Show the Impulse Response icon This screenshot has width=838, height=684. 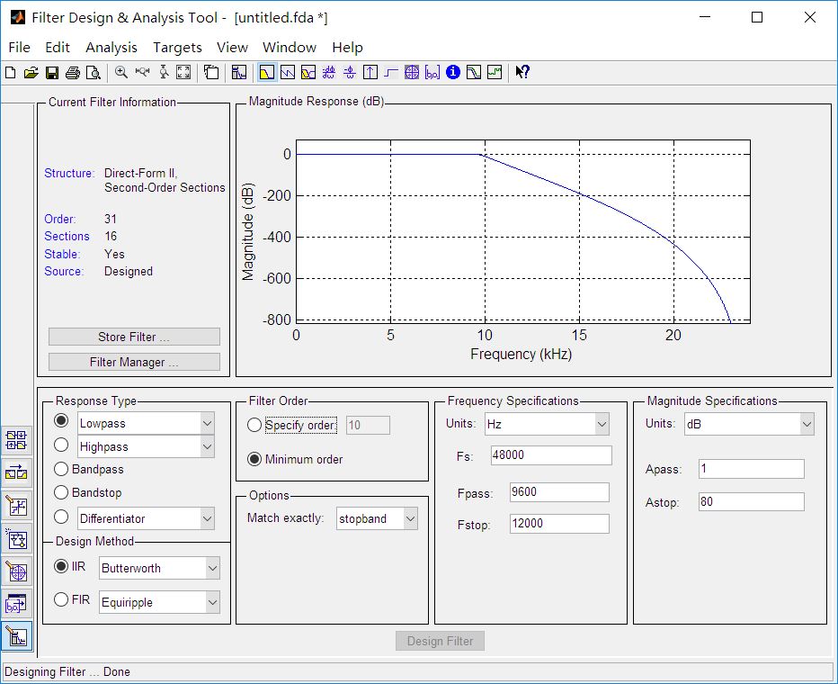pos(370,72)
